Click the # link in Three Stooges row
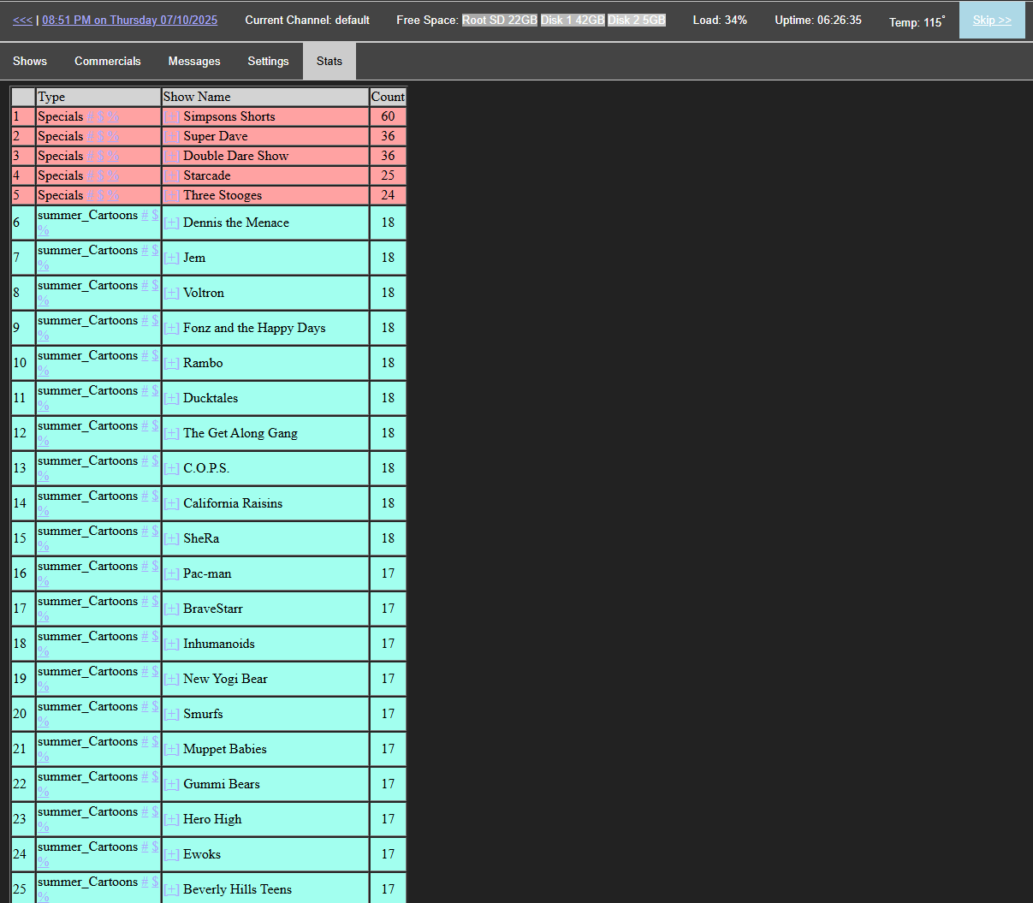Viewport: 1033px width, 903px height. tap(90, 196)
